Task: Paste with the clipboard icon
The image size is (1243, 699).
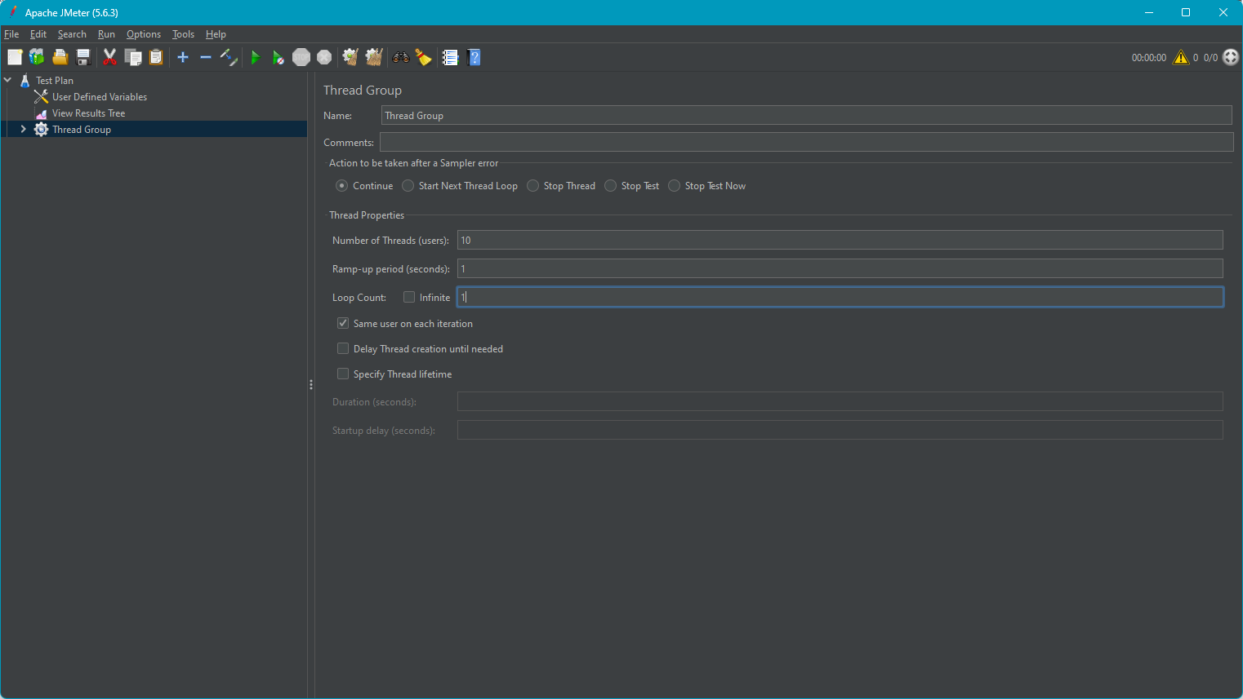Action: (155, 57)
